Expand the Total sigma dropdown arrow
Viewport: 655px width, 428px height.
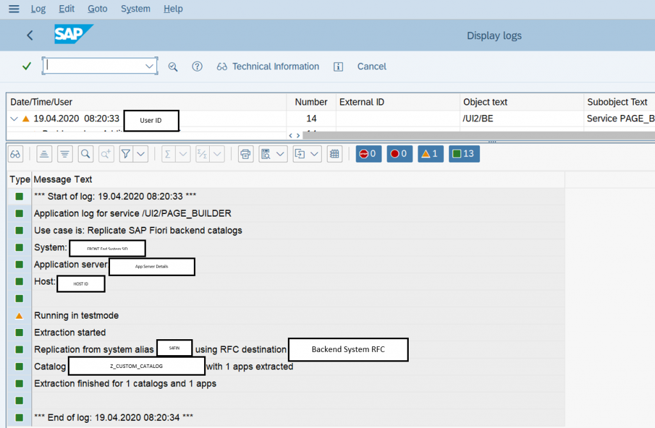[183, 154]
